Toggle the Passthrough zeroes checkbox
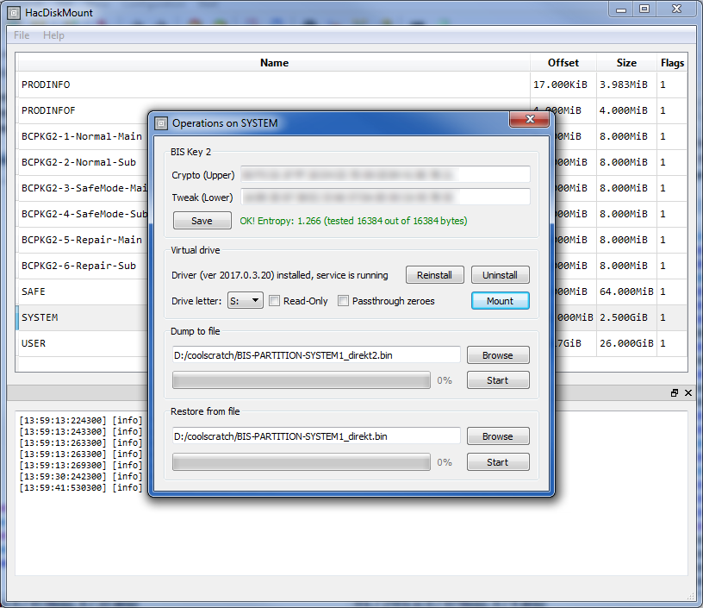 344,301
